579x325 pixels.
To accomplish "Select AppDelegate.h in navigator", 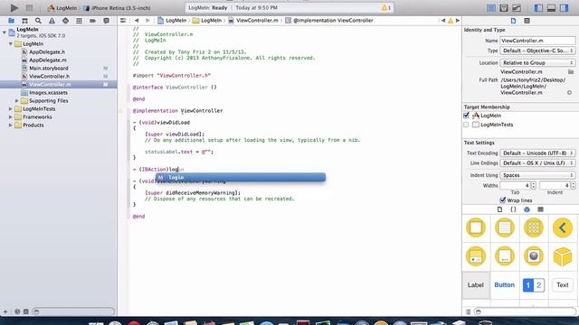I will click(46, 52).
